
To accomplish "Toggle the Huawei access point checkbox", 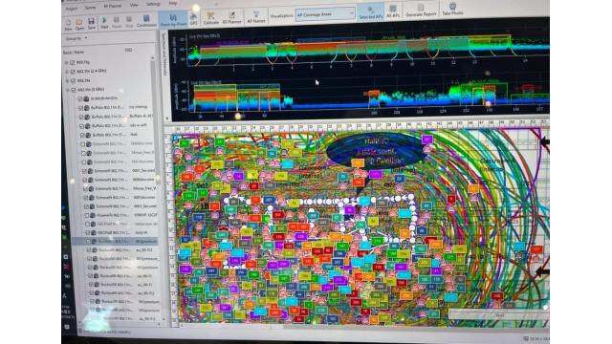I will click(87, 215).
